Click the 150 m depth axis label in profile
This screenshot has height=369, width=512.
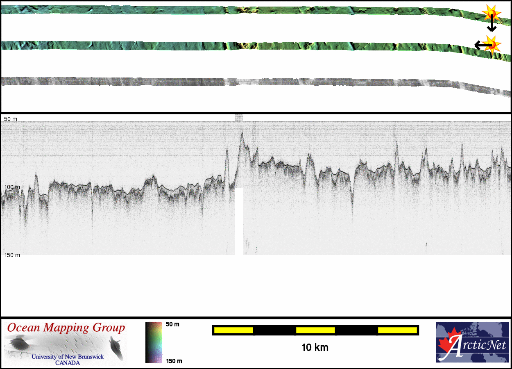pos(12,255)
